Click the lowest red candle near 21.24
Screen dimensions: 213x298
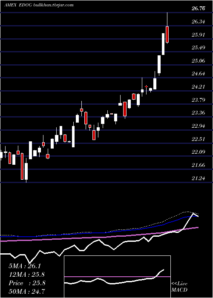click(22, 166)
